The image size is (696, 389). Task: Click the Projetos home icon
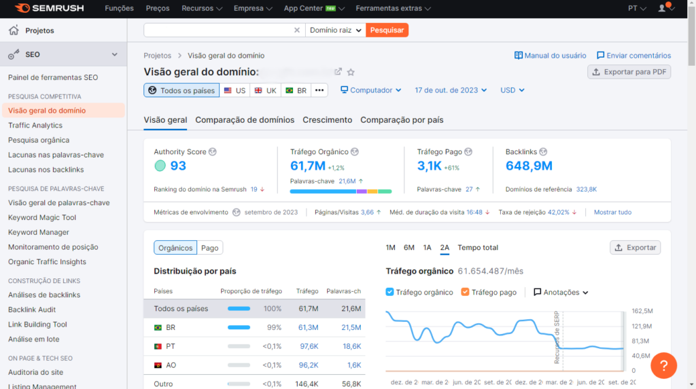pyautogui.click(x=14, y=30)
